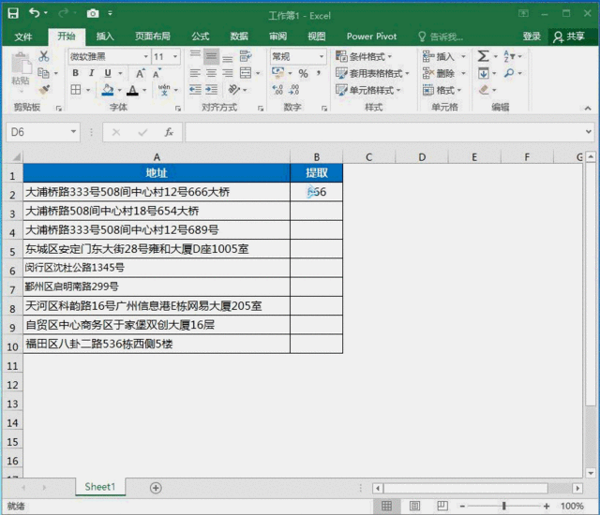Image resolution: width=600 pixels, height=515 pixels.
Task: Insert function using the fx icon
Action: point(169,132)
